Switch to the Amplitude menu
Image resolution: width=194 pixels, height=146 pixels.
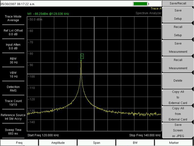[58, 142]
